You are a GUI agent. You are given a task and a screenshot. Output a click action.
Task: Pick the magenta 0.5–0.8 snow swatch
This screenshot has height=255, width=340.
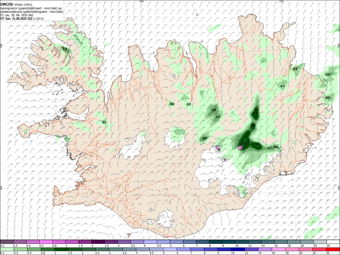tap(46, 242)
